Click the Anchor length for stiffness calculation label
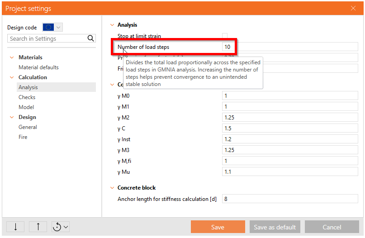Viewport: 365px width, 238px height. coord(167,199)
